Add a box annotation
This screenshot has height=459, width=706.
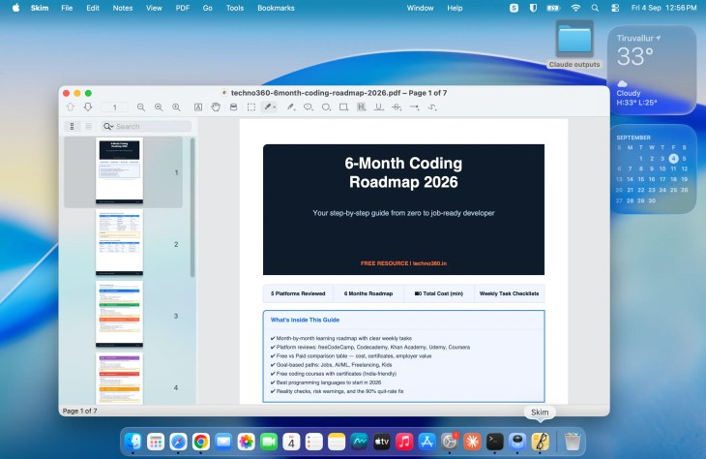point(343,107)
